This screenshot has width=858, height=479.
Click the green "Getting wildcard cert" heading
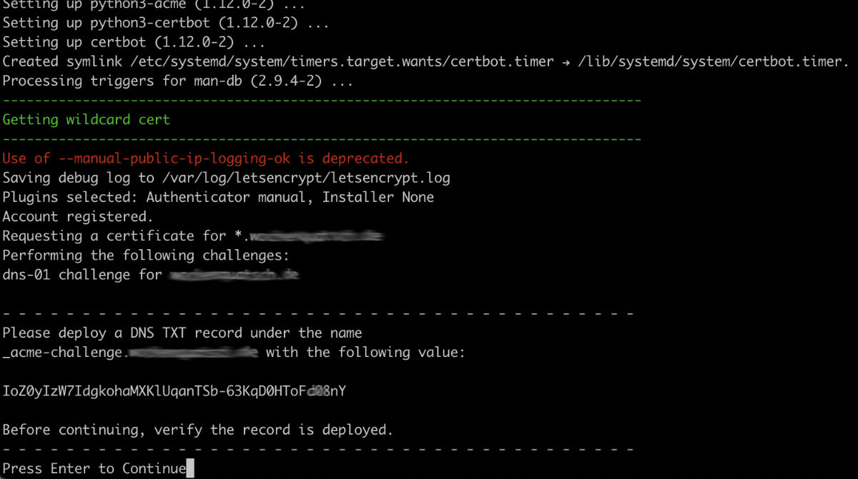(x=86, y=119)
